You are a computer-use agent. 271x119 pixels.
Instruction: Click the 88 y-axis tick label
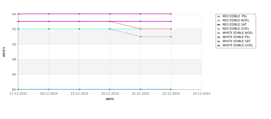14,59
